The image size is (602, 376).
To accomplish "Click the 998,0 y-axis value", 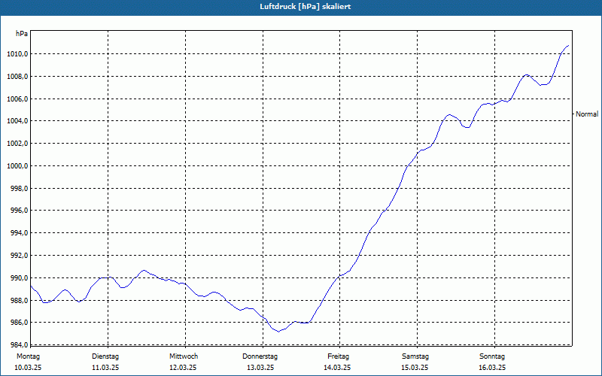I will (x=19, y=189).
